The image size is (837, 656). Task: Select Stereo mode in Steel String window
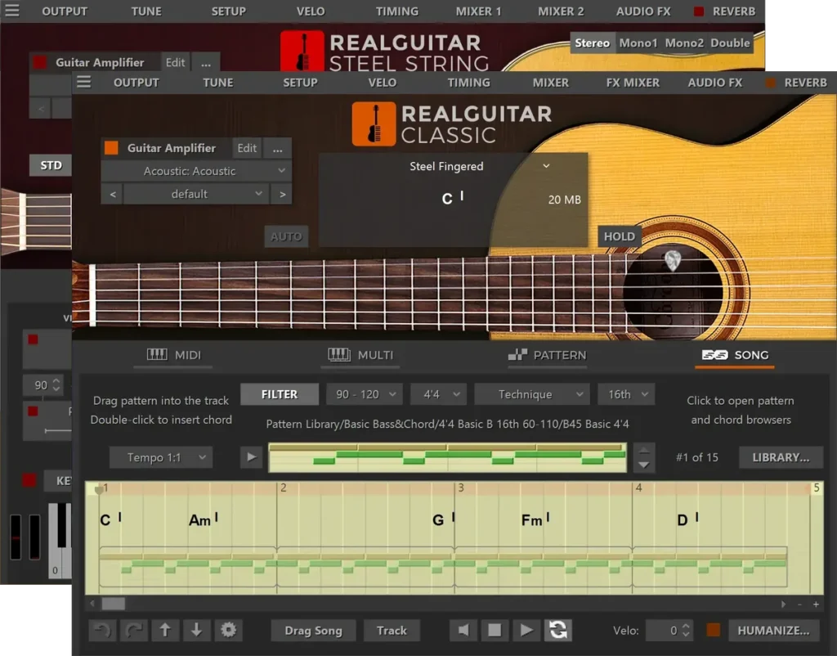(592, 43)
